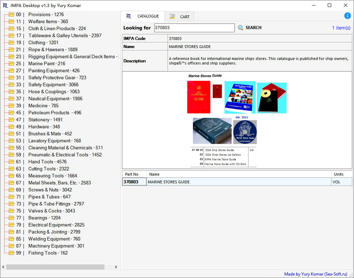Click folder icon for 19 Clothing
354x278 pixels.
[11, 42]
